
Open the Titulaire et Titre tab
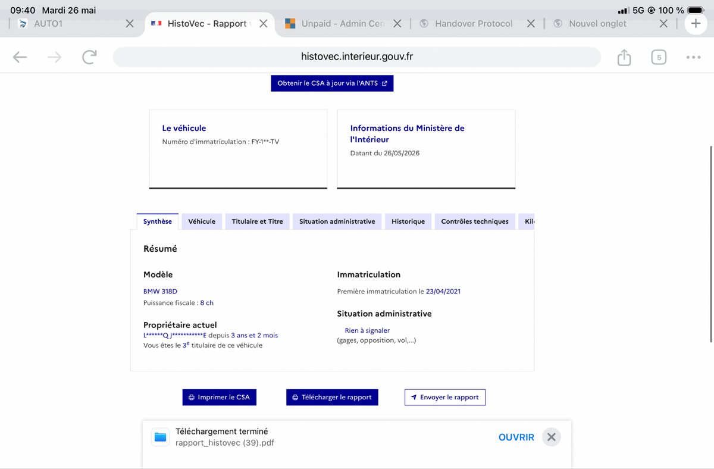pos(258,221)
